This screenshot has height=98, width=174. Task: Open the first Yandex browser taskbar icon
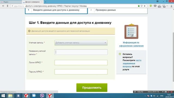pos(26,96)
